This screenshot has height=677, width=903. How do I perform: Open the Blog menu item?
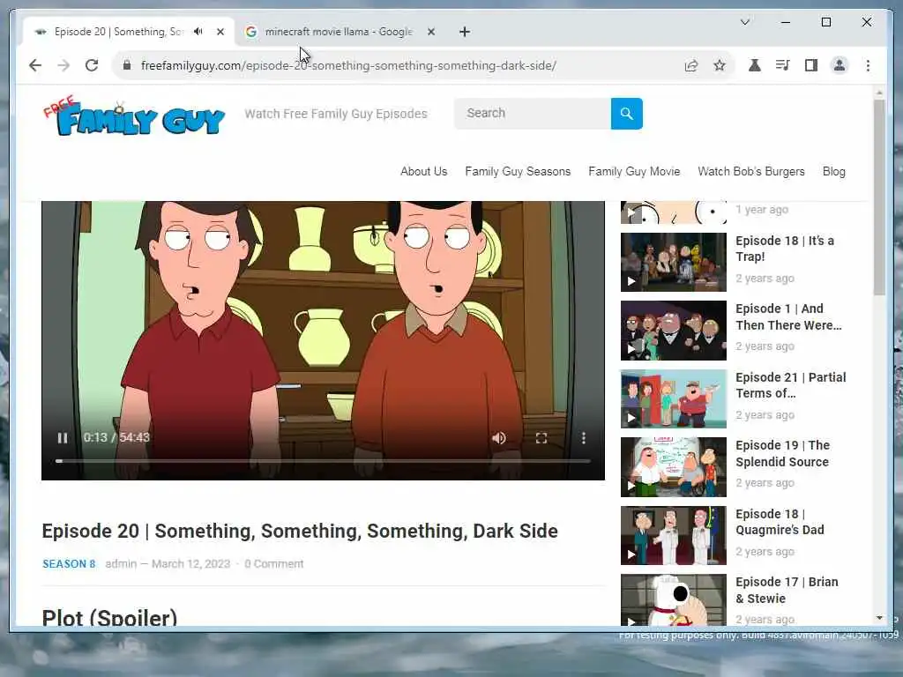pos(834,172)
